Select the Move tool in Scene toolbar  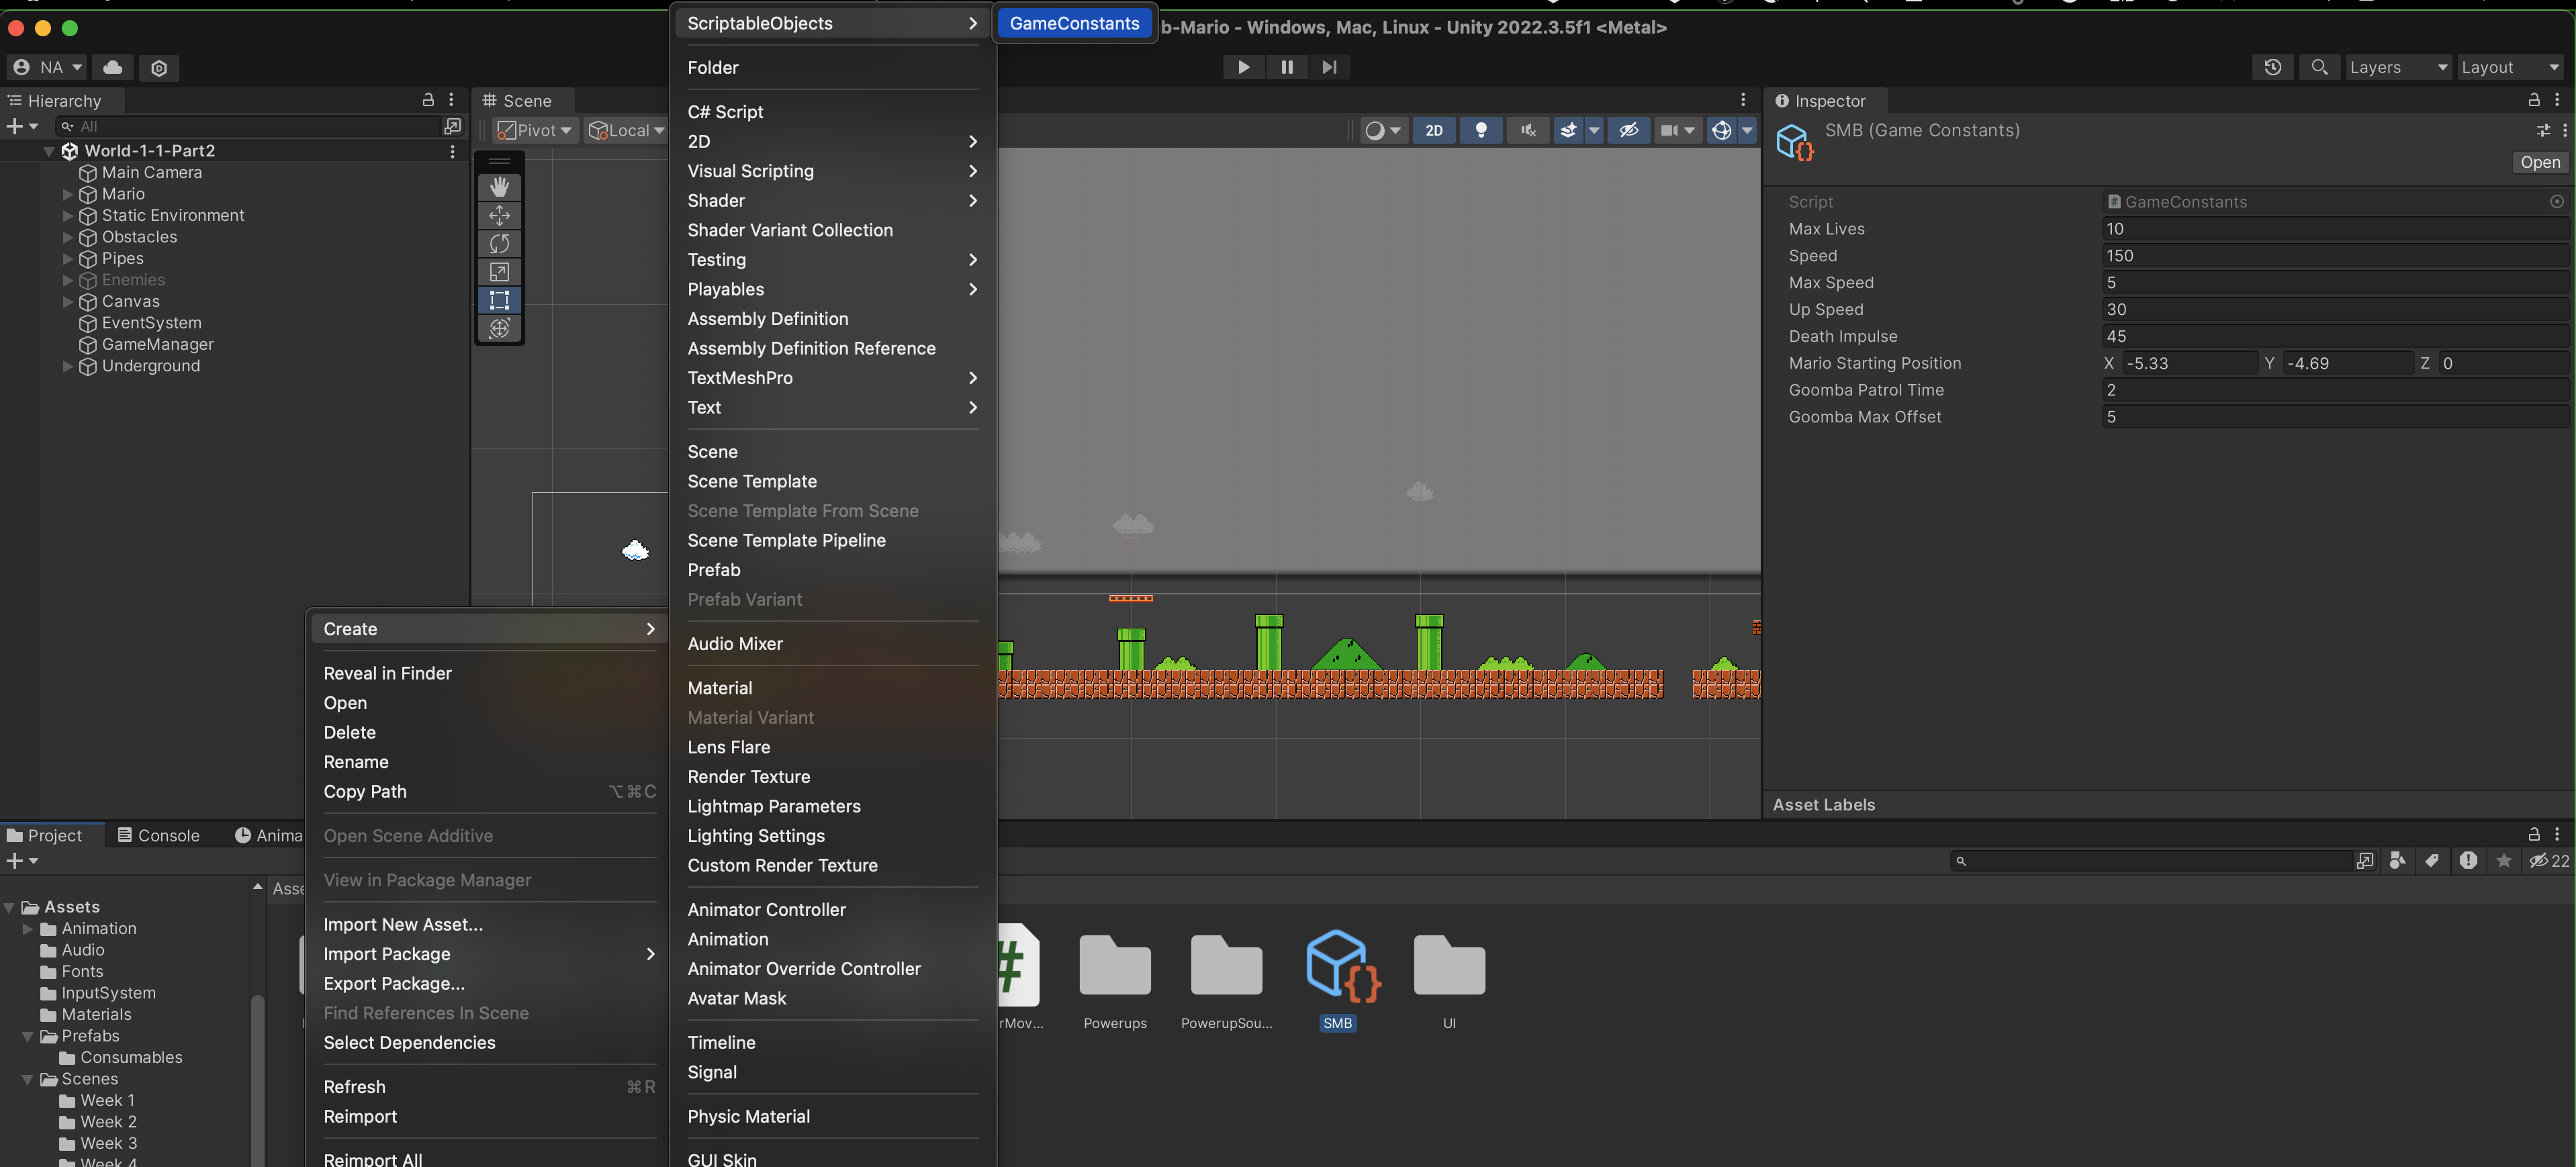click(499, 215)
